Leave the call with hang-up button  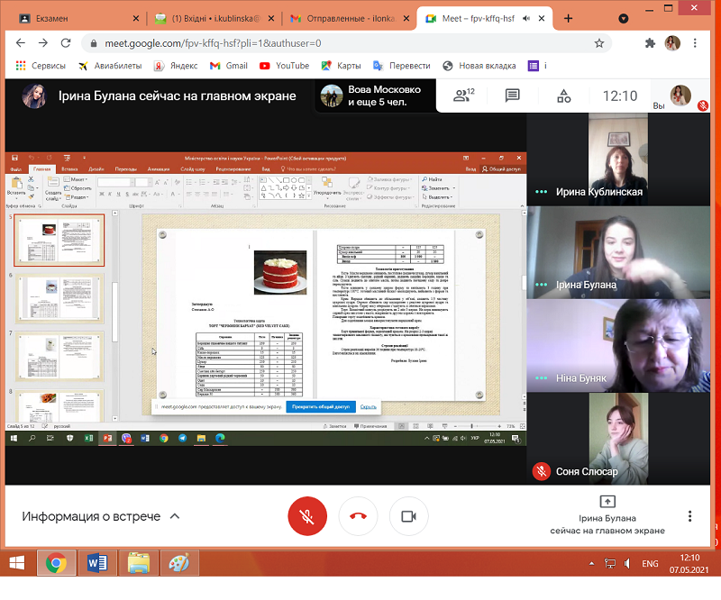[x=358, y=516]
